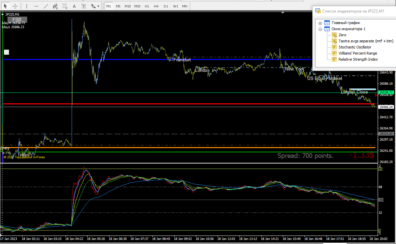
Task: Click the JP225,M1 chart title triangle
Action: 2,15
